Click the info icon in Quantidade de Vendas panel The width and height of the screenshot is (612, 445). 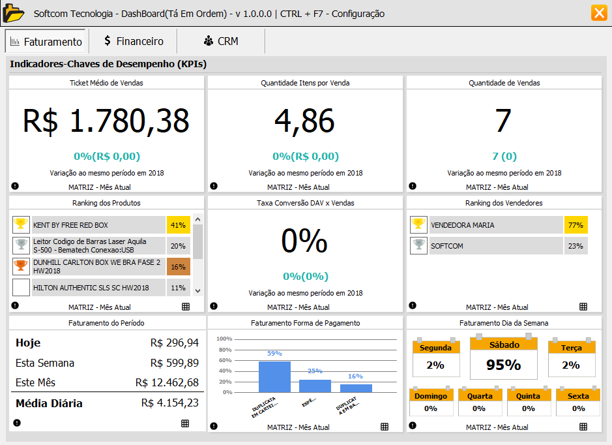pos(413,186)
